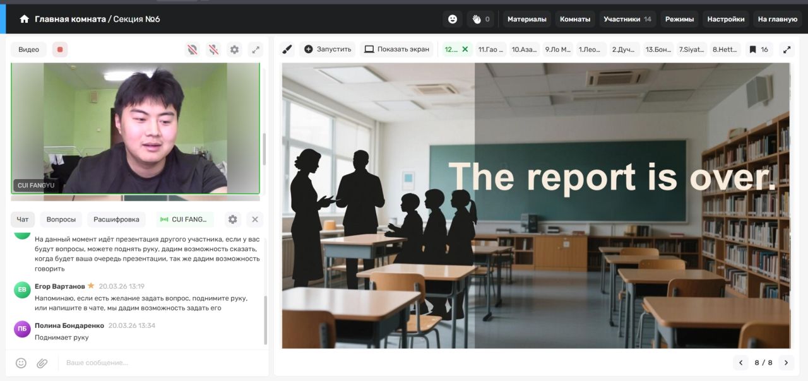Attach a file with the paperclip icon
Viewport: 808px width, 381px height.
[x=42, y=363]
